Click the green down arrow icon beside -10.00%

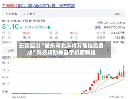49,28
